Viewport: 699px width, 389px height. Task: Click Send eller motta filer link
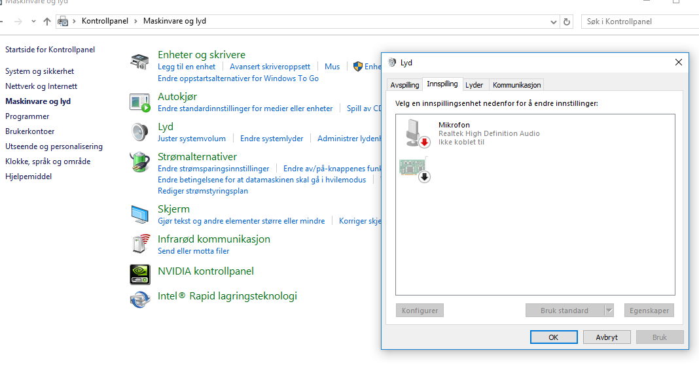point(194,251)
